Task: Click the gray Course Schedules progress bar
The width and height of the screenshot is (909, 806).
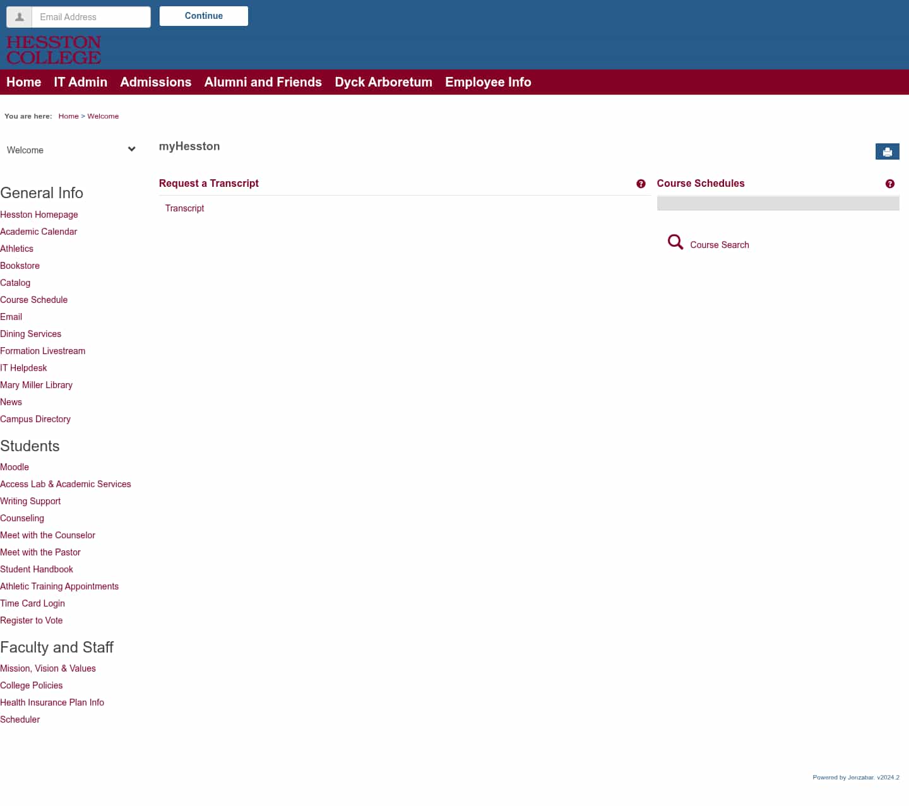Action: click(x=778, y=203)
